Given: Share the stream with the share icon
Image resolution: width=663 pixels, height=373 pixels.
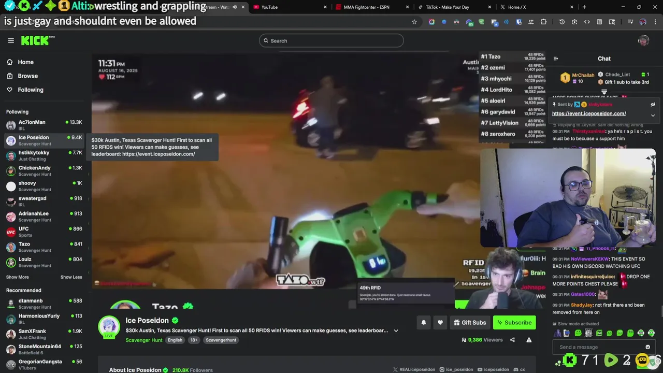Looking at the screenshot, I should coord(512,340).
